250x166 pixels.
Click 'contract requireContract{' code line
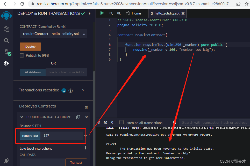[x=142, y=35]
